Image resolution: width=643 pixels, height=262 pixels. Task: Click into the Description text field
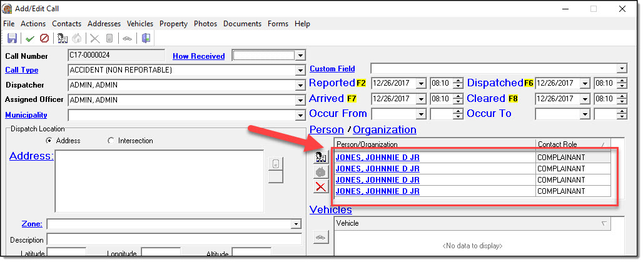174,239
